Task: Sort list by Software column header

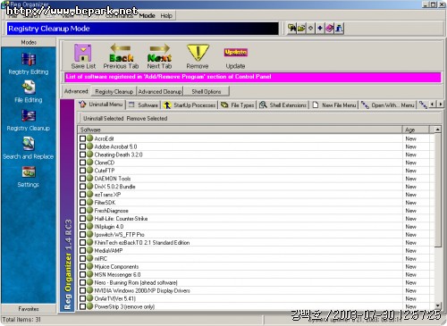Action: coord(240,130)
